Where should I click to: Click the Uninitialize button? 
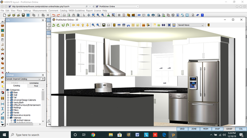coord(34,83)
